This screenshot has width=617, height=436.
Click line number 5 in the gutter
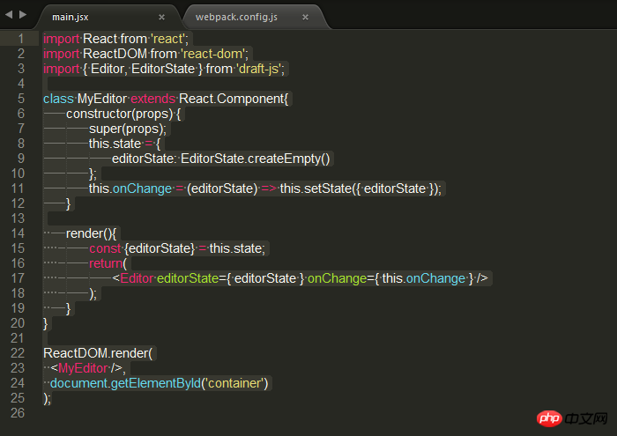(x=21, y=99)
